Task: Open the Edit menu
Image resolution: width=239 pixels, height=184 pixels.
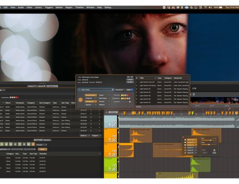Action: (6, 7)
